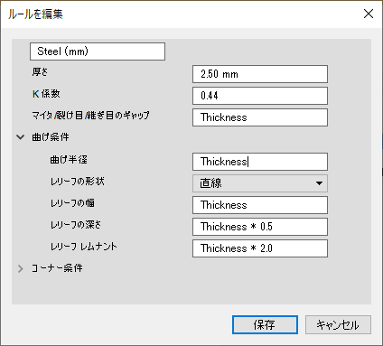
Task: Expand the コーナー条件 section chevron
Action: tap(20, 268)
